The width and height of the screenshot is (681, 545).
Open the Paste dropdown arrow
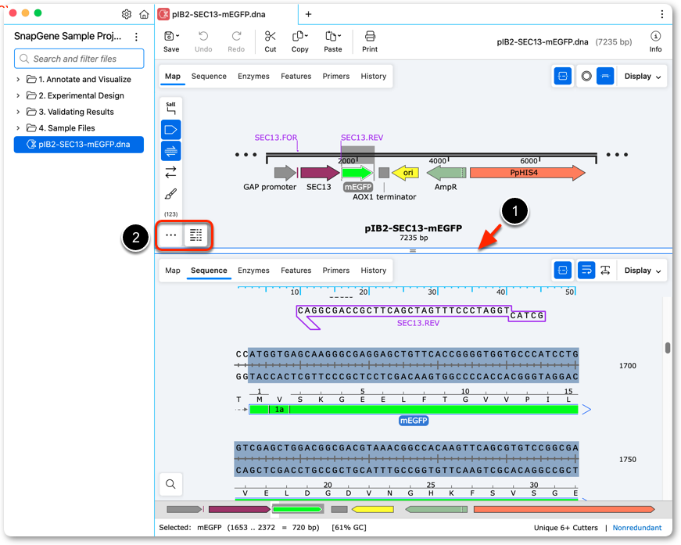(339, 36)
